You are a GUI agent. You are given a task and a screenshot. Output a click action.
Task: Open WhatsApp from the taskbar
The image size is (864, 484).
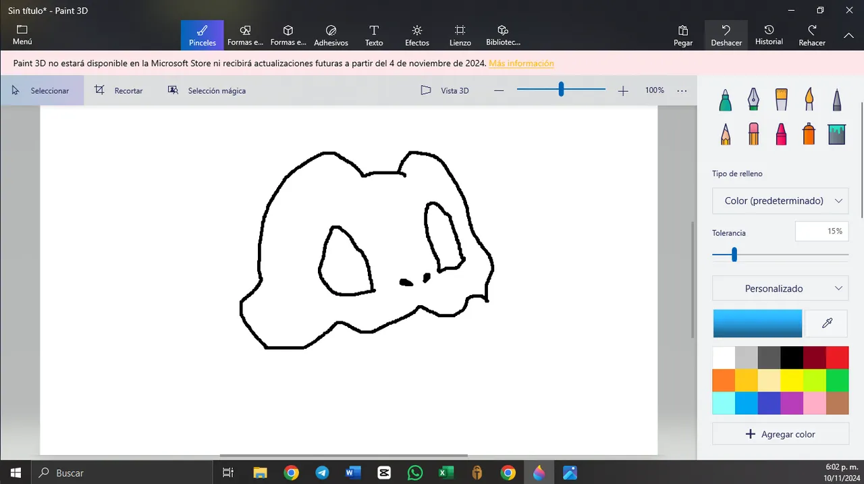(x=414, y=473)
